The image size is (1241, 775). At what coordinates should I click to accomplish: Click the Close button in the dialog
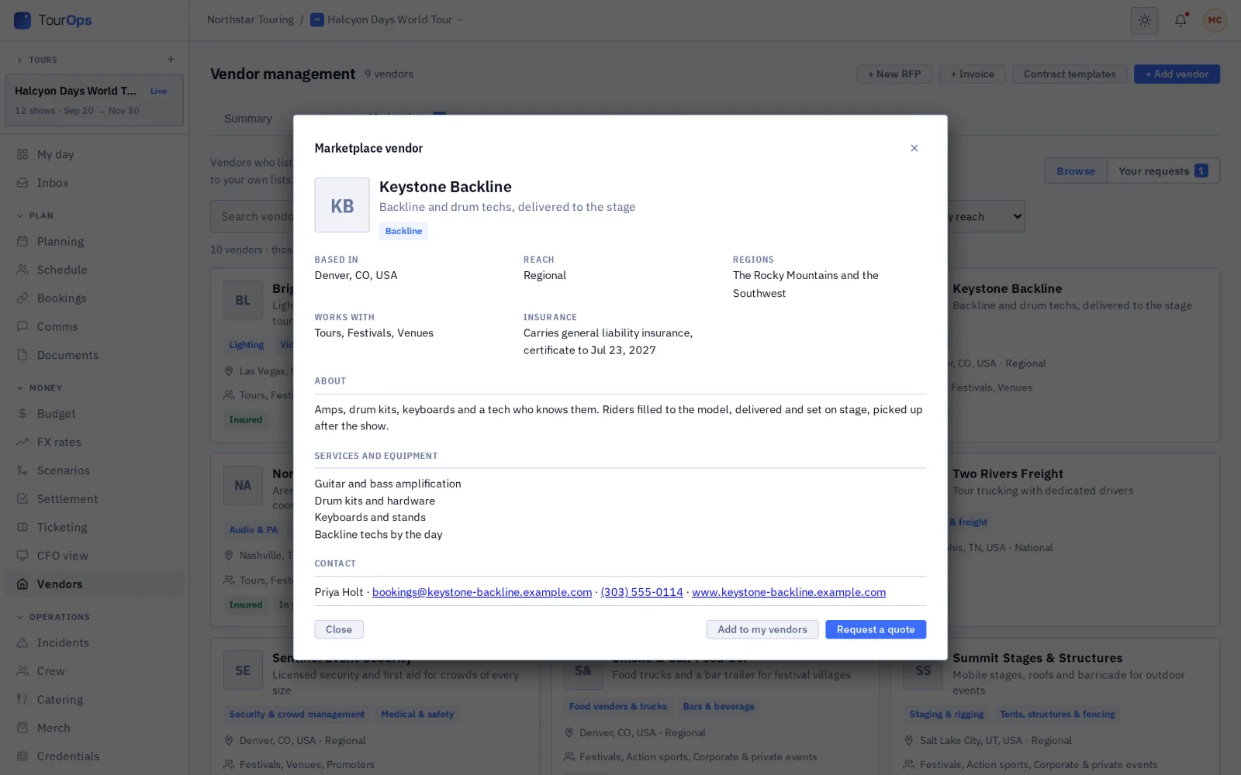339,629
